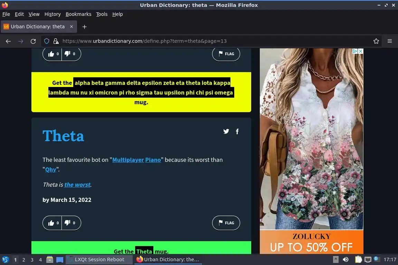Click 'by March 15, 2022' date text
Viewport: 398px width, 265px height.
click(x=67, y=200)
